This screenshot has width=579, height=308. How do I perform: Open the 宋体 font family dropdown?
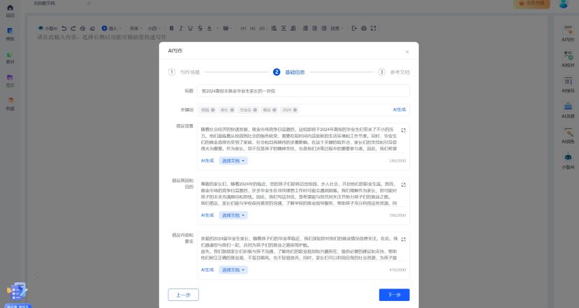[x=135, y=29]
